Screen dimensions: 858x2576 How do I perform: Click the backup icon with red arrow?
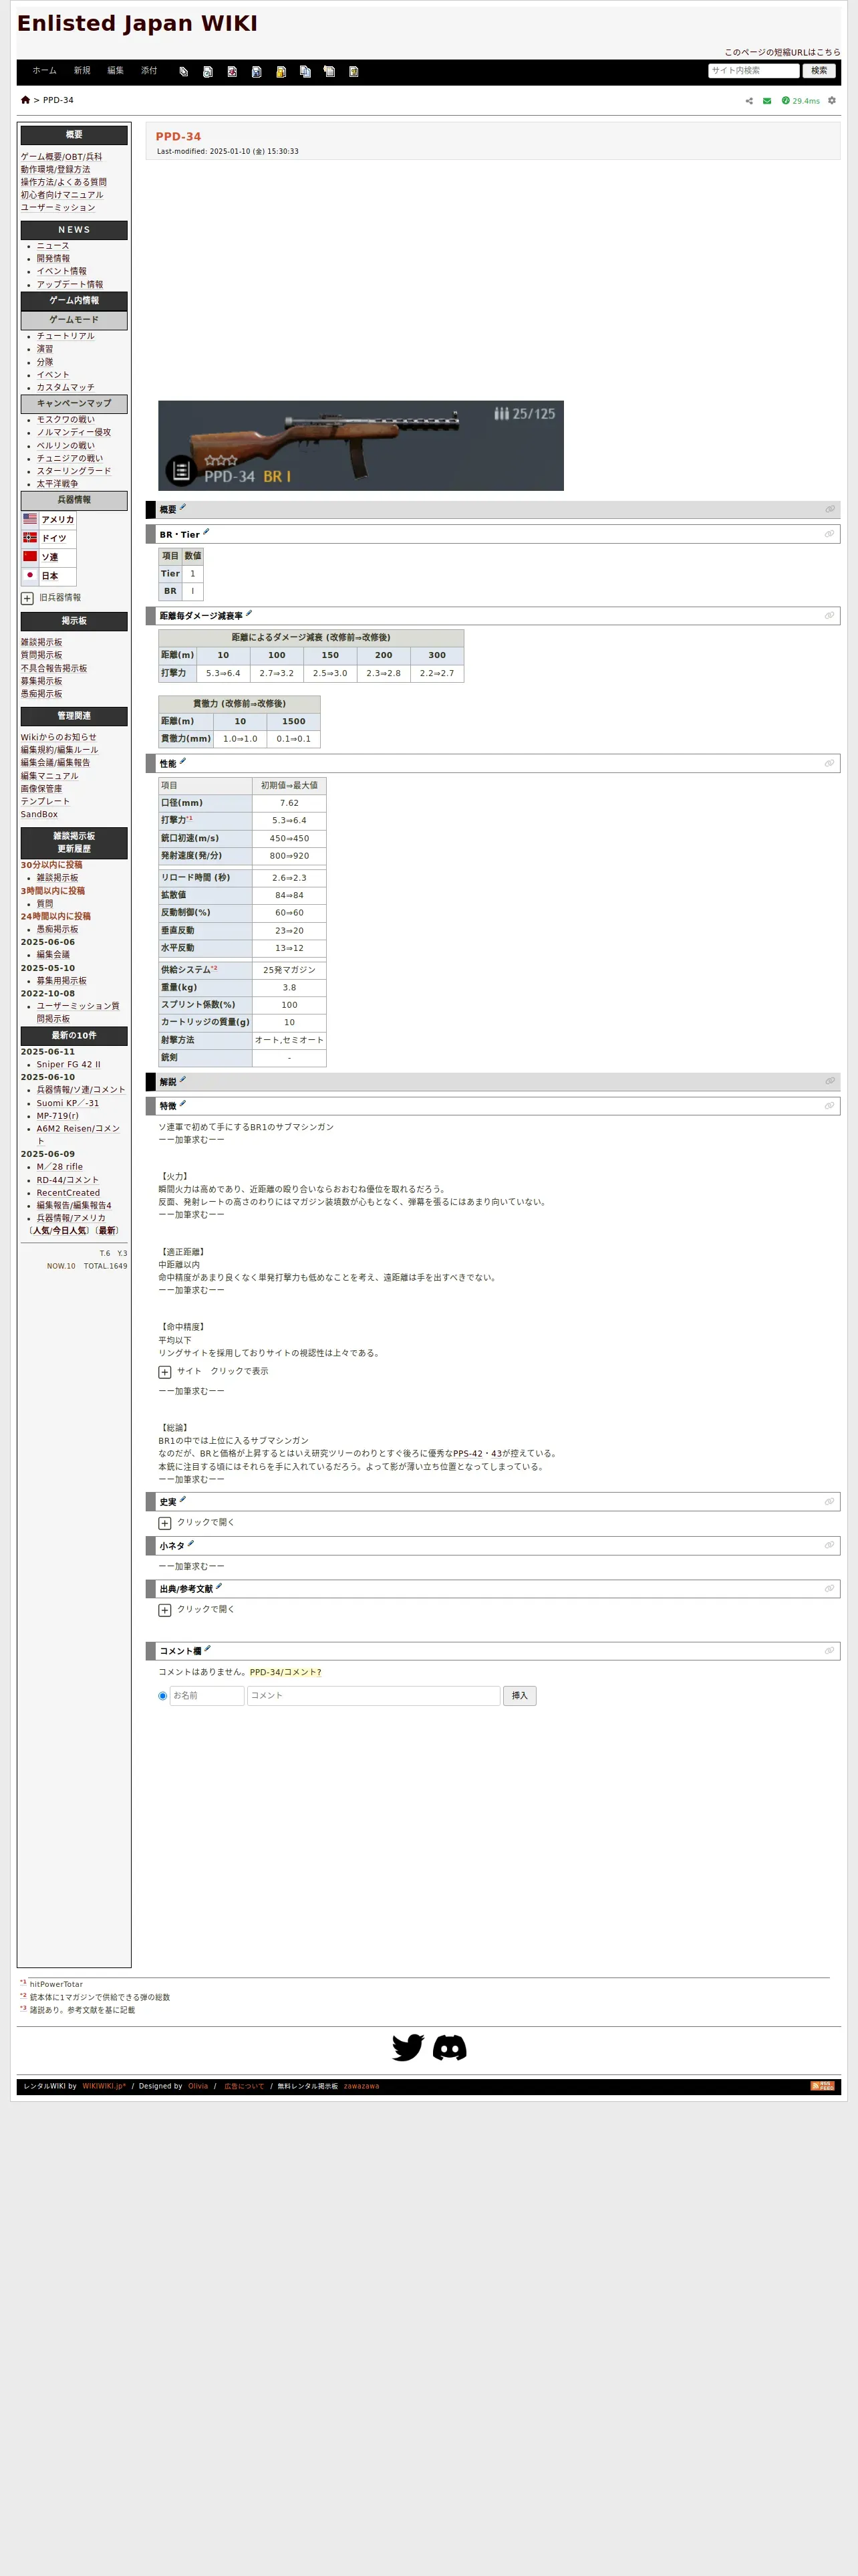click(x=232, y=71)
